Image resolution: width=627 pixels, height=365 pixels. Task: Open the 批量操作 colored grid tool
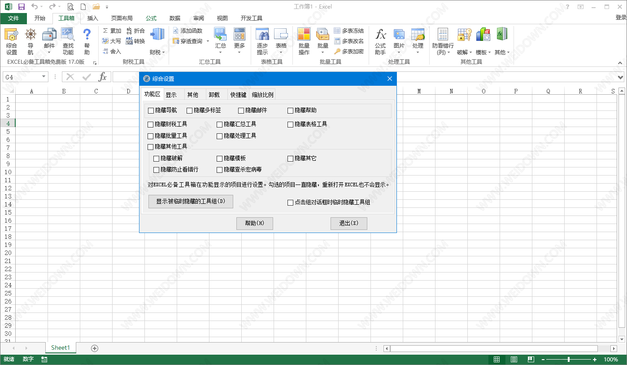click(304, 41)
